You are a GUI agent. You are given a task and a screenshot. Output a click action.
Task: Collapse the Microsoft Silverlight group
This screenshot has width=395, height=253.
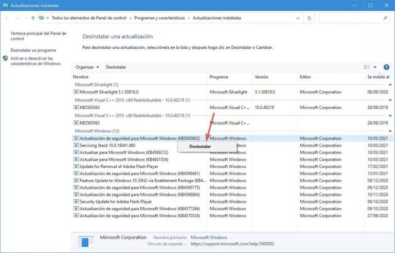(x=390, y=85)
